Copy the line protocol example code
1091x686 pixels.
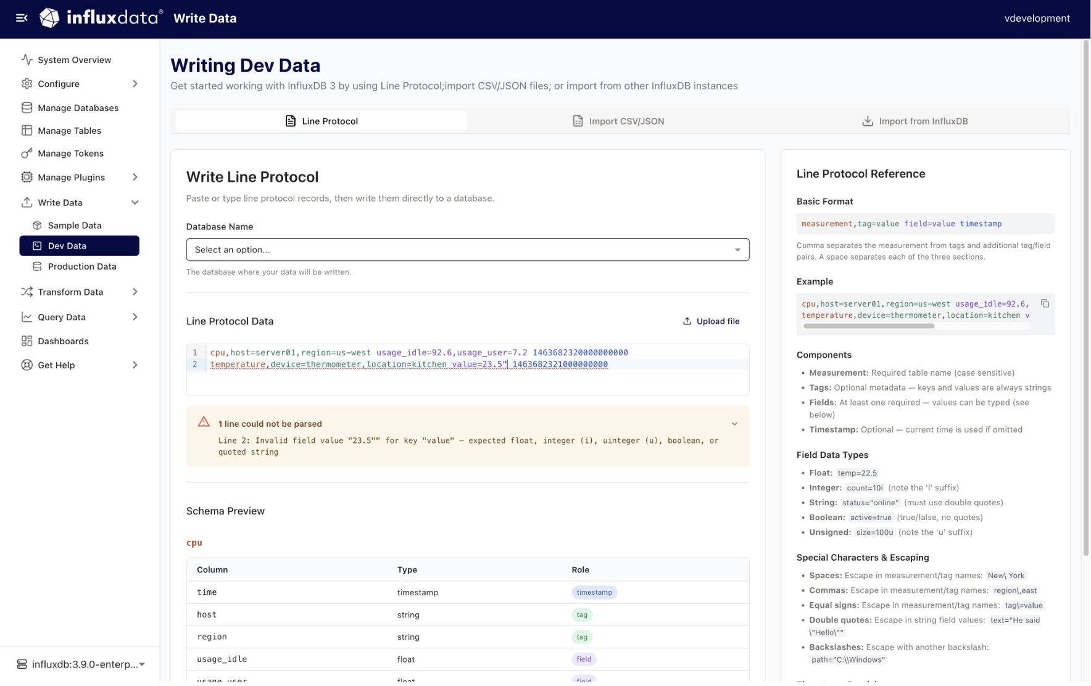pos(1045,303)
